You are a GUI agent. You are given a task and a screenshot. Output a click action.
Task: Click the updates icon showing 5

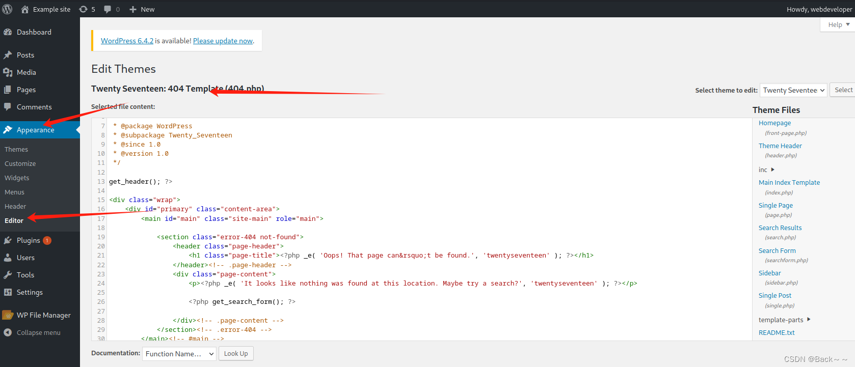[83, 9]
